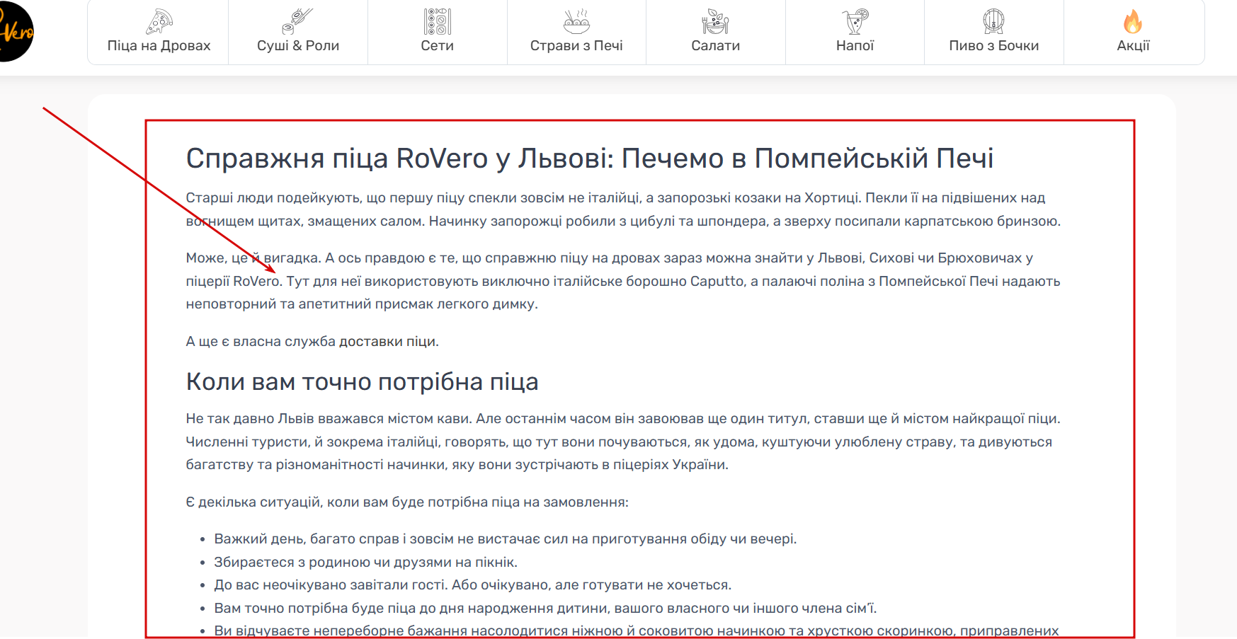Go to the 'Сети' category label
The image size is (1237, 639).
click(437, 46)
